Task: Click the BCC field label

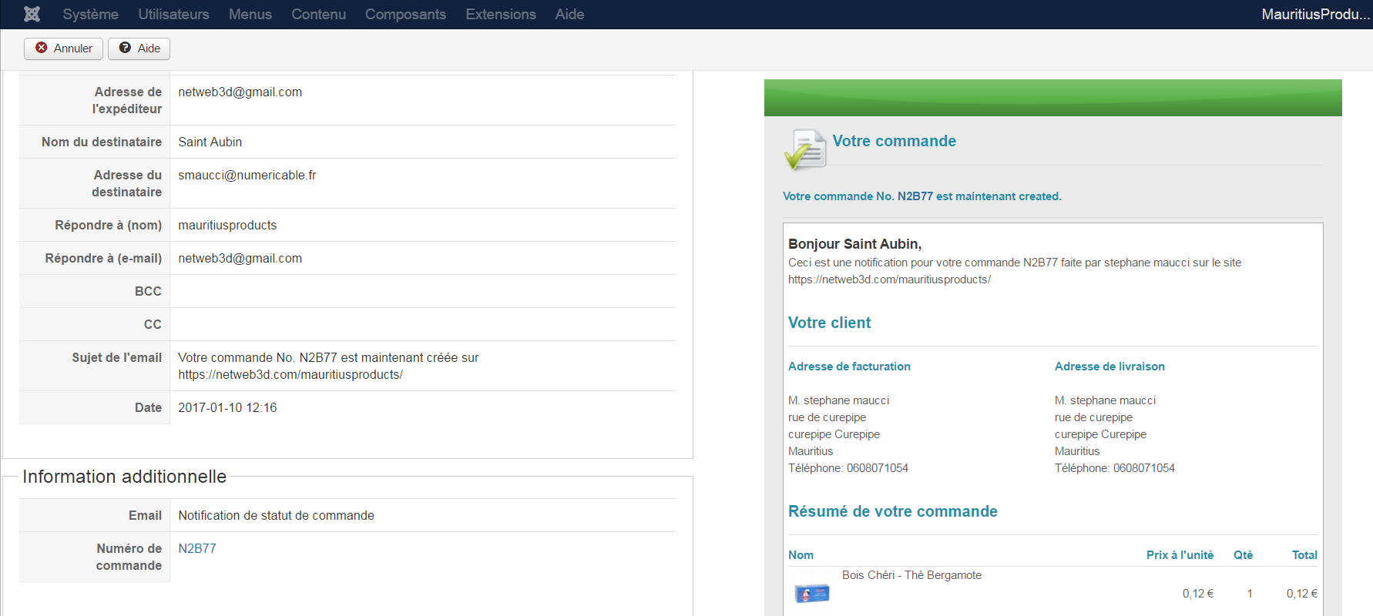Action: tap(148, 291)
